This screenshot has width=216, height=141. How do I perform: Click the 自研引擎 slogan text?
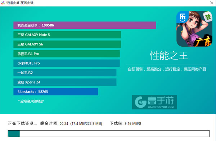(167, 69)
